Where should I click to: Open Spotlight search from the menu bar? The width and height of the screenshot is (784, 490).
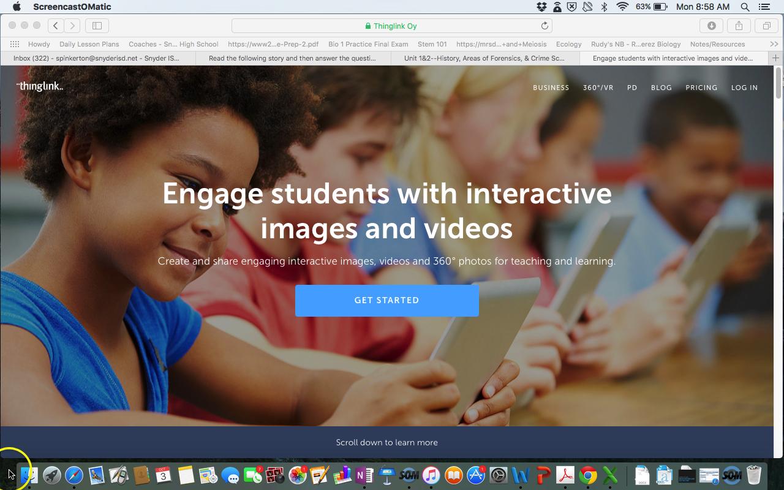(x=744, y=7)
